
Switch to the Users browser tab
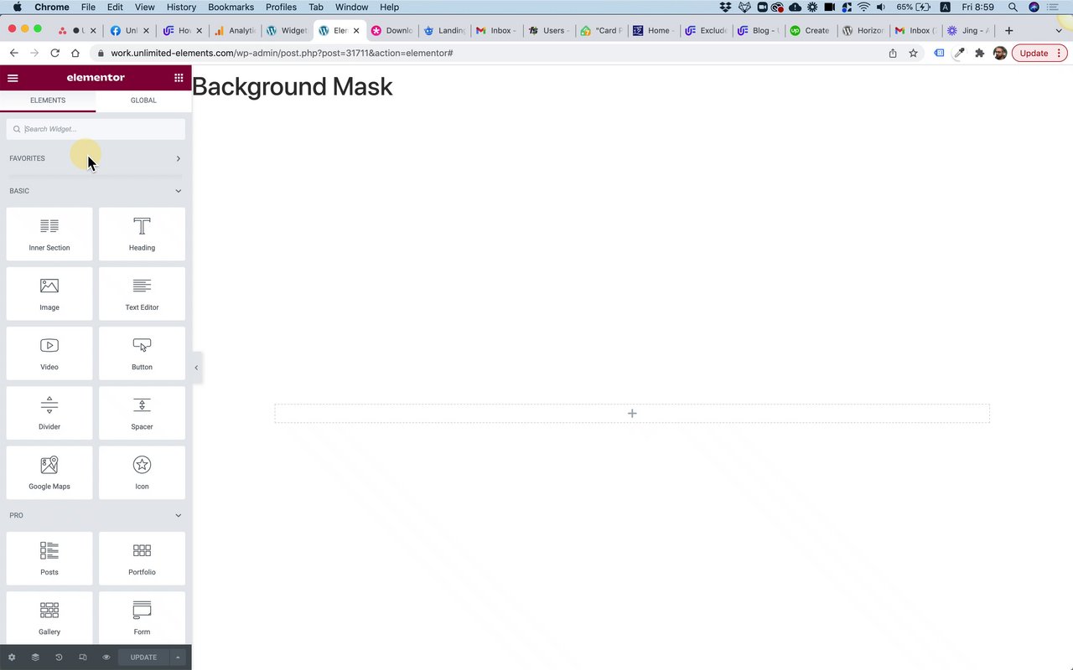pyautogui.click(x=549, y=30)
